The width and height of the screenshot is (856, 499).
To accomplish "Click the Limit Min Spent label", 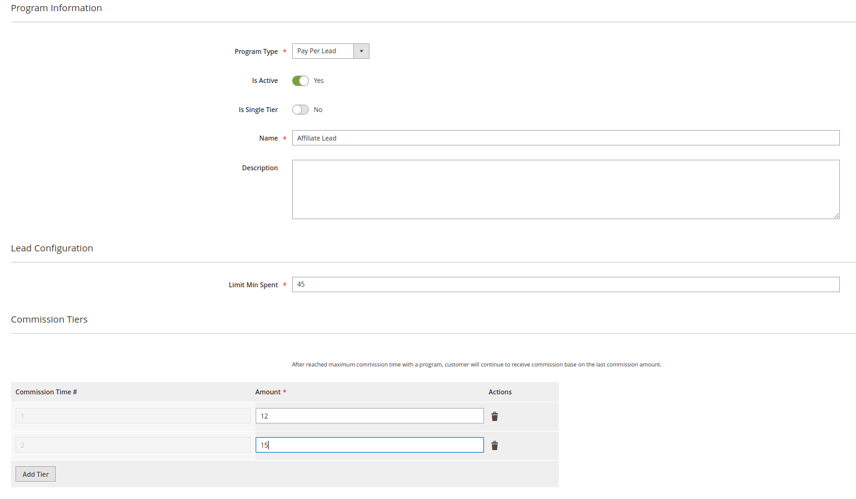I will 253,285.
